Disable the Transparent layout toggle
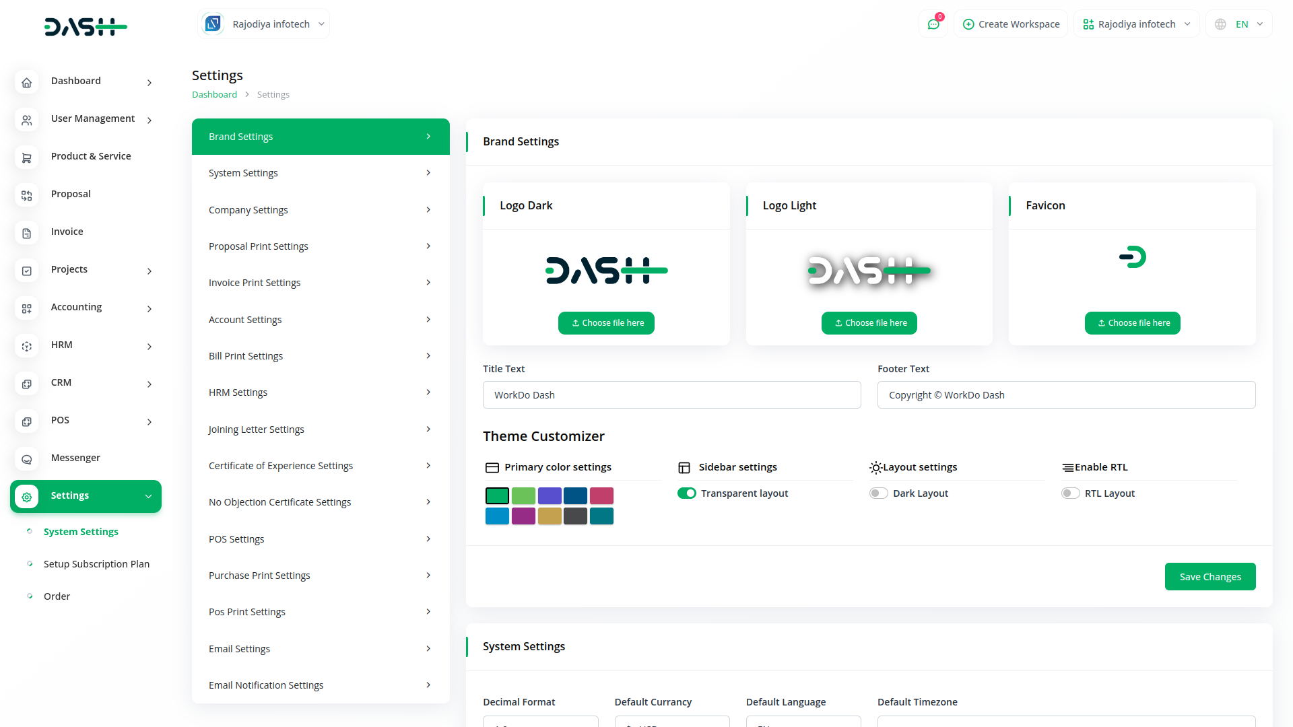The image size is (1293, 727). pos(686,493)
